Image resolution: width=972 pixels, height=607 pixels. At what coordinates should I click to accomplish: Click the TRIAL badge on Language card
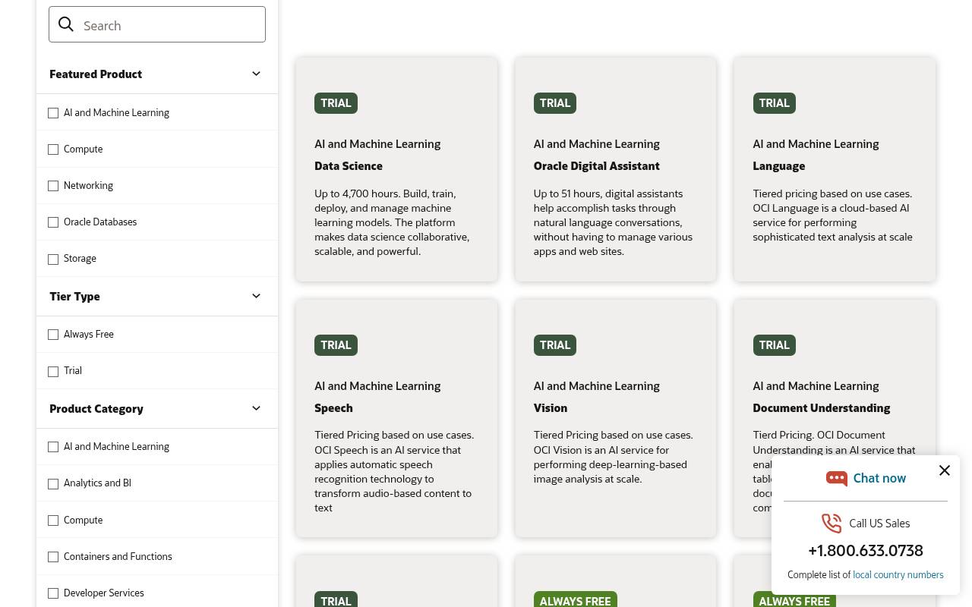(x=774, y=103)
